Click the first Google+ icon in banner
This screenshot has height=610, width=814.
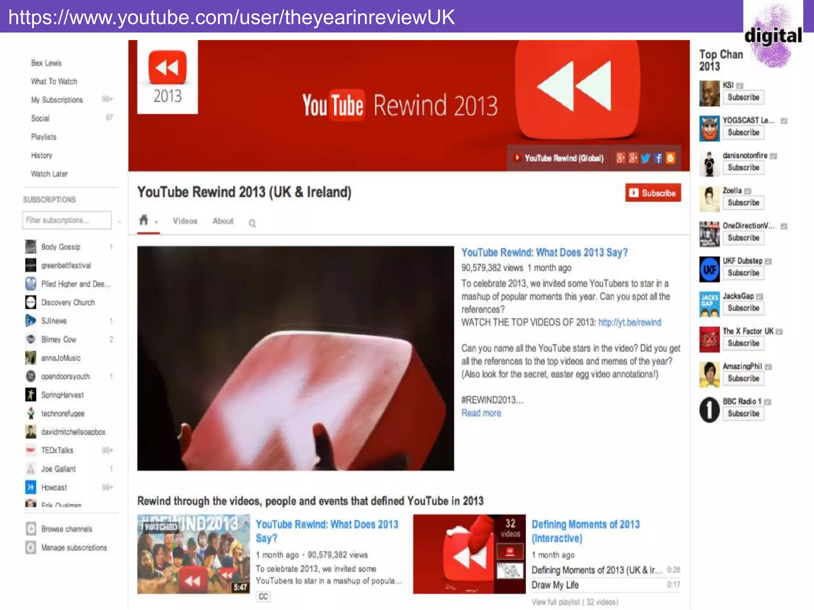[x=620, y=158]
